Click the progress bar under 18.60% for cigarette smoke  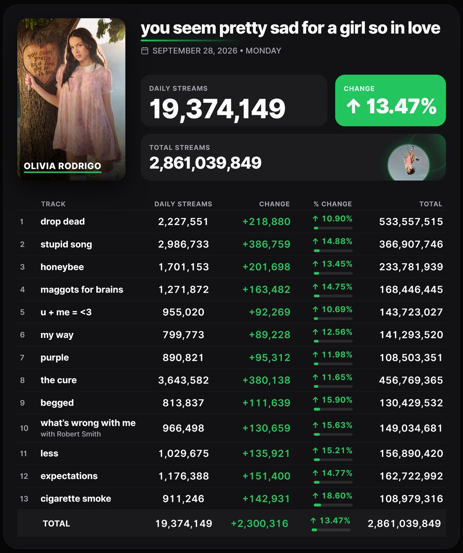pyautogui.click(x=333, y=505)
